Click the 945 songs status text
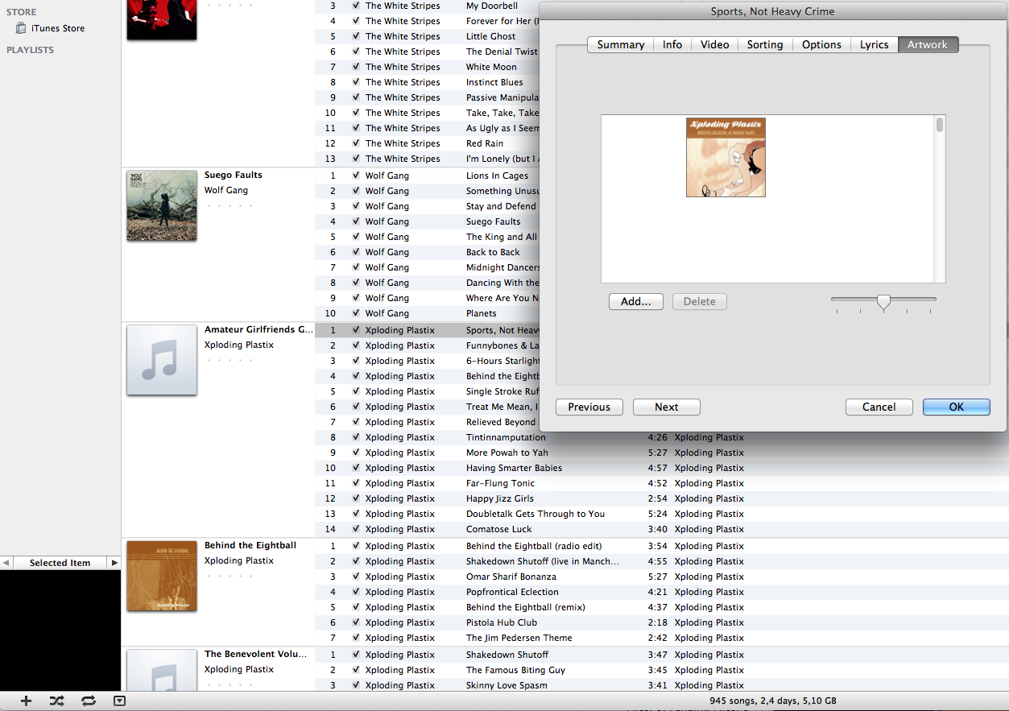The height and width of the screenshot is (711, 1009). point(773,701)
